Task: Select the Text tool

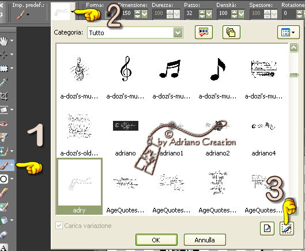Action: (x=4, y=248)
